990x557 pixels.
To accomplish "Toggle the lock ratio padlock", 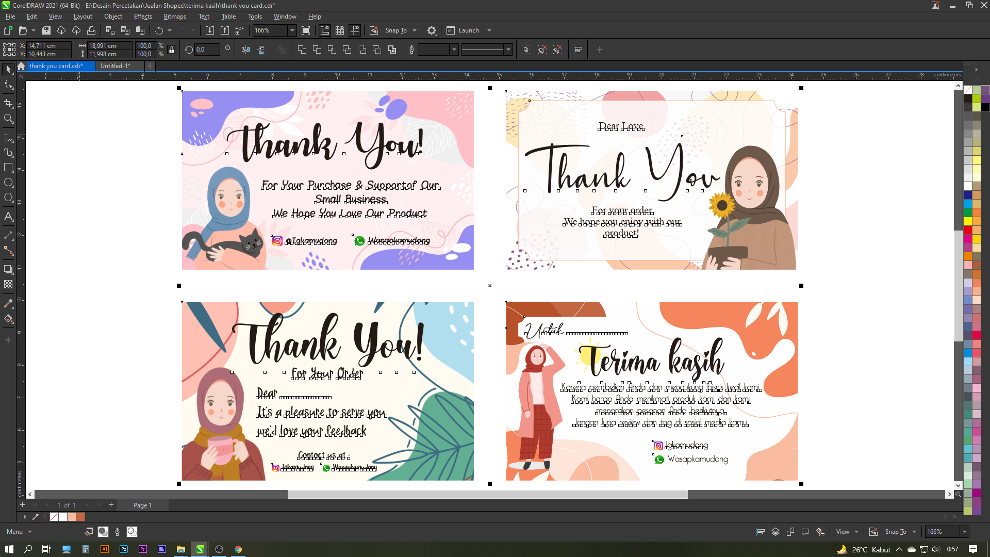I will click(x=172, y=50).
